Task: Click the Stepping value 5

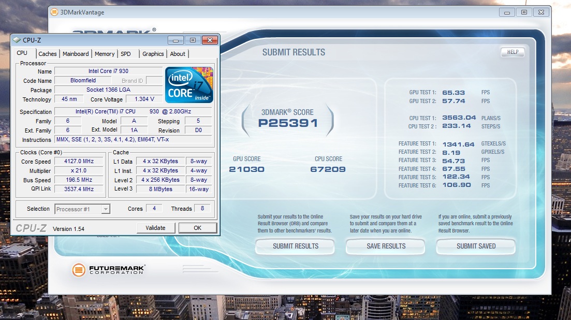Action: pyautogui.click(x=198, y=121)
